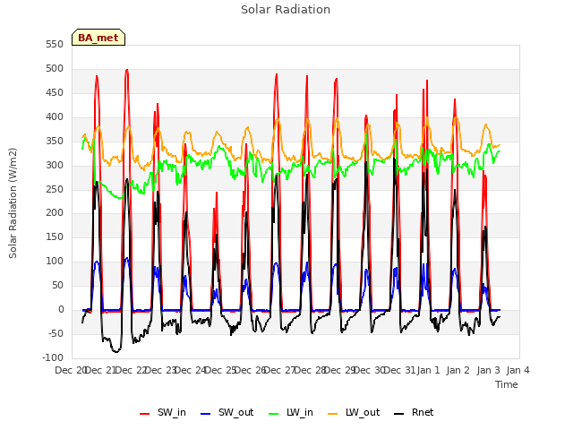Click the 300 y-axis label
The image size is (573, 430).
tap(55, 165)
